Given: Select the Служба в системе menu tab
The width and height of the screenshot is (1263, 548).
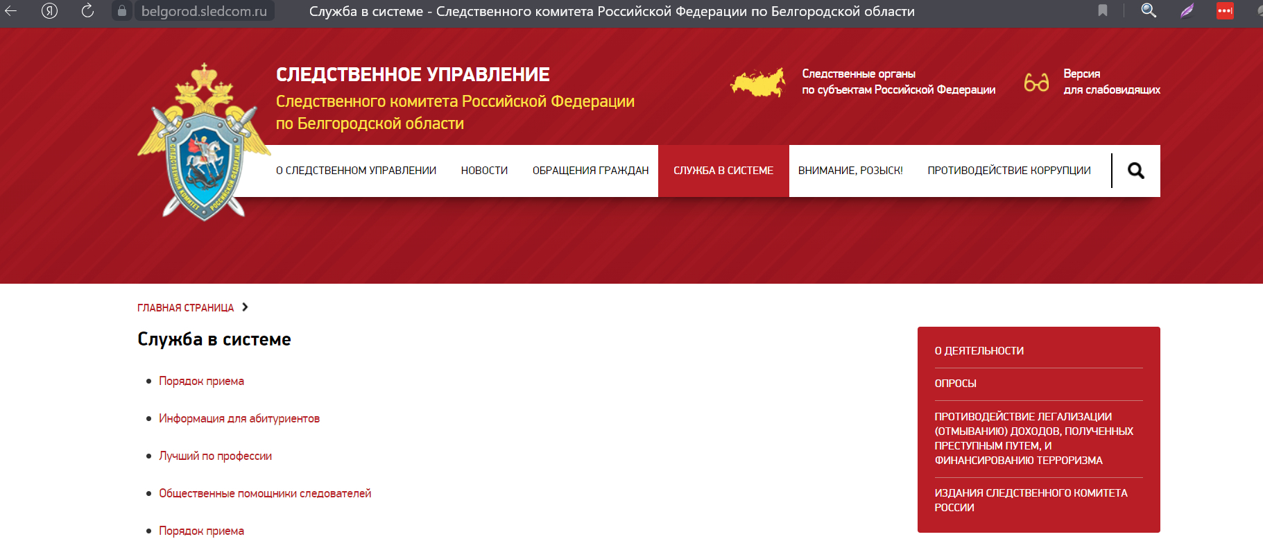Looking at the screenshot, I should coord(723,171).
